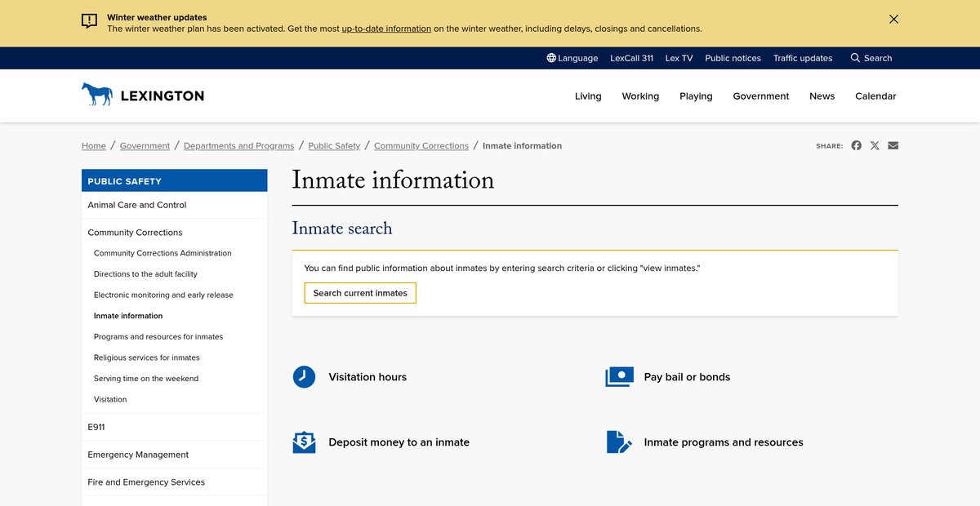The width and height of the screenshot is (980, 506).
Task: Open the Search in top bar
Action: click(871, 58)
